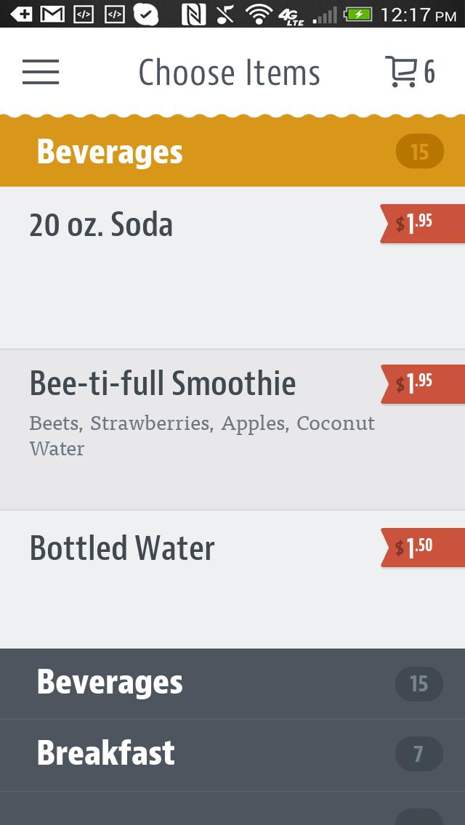Tap the Gmail notification icon
This screenshot has width=465, height=825.
click(x=52, y=14)
